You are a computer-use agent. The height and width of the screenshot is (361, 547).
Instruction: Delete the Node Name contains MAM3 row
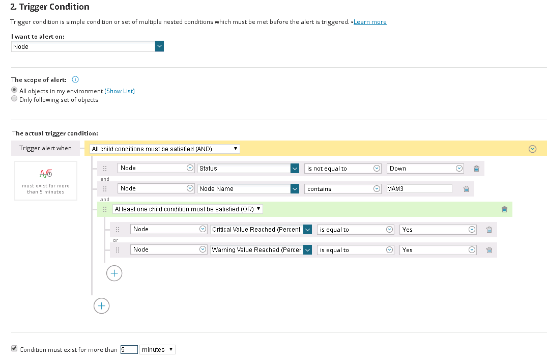coord(466,189)
